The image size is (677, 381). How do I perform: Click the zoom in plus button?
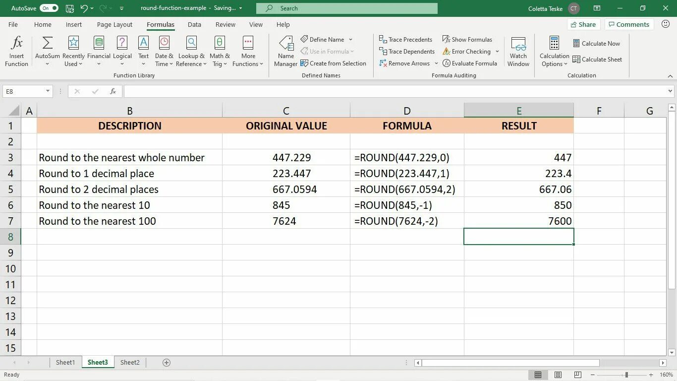(651, 375)
